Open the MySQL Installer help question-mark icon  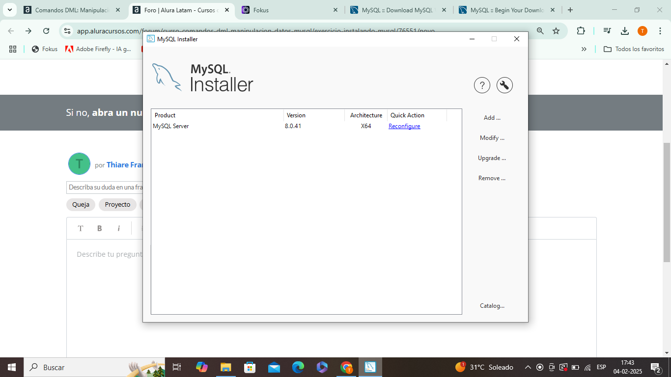[x=482, y=85]
